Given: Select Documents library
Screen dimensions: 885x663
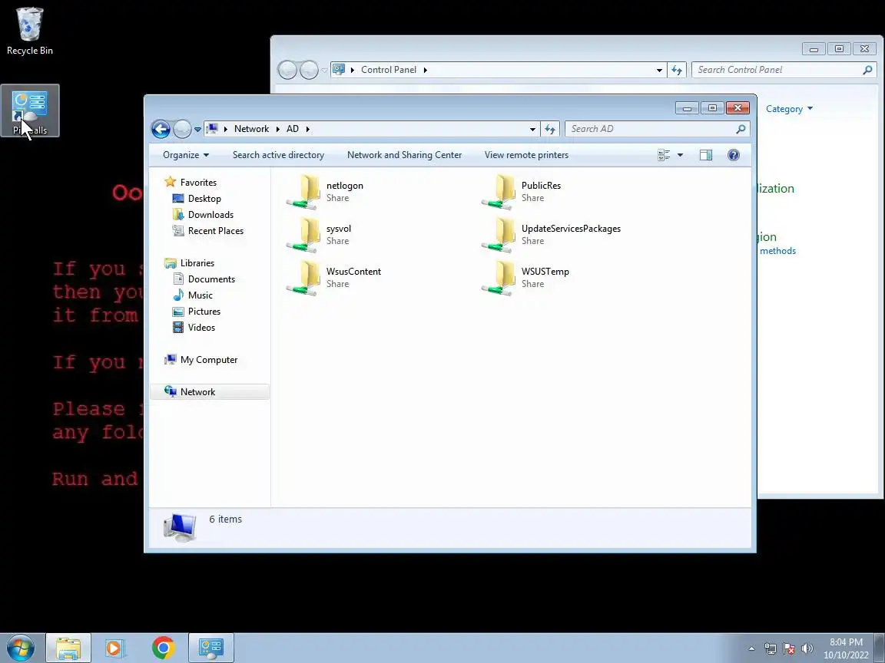Looking at the screenshot, I should [211, 279].
